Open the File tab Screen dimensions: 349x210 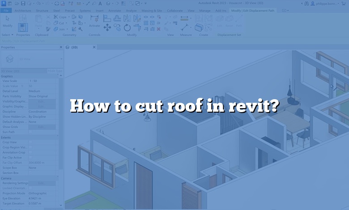(6, 11)
